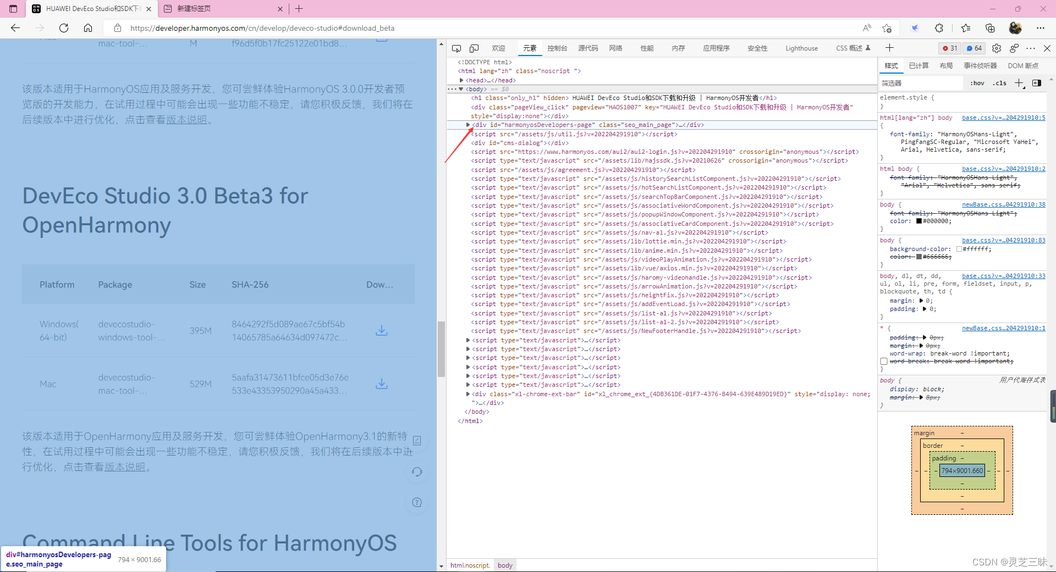Close the DevTools panel
Screen dimensions: 1056x572
point(1047,48)
